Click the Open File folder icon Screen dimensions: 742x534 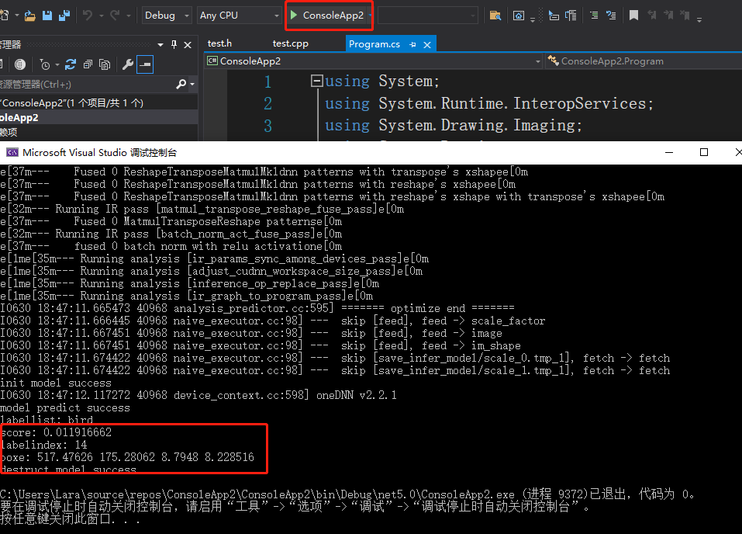pos(30,16)
